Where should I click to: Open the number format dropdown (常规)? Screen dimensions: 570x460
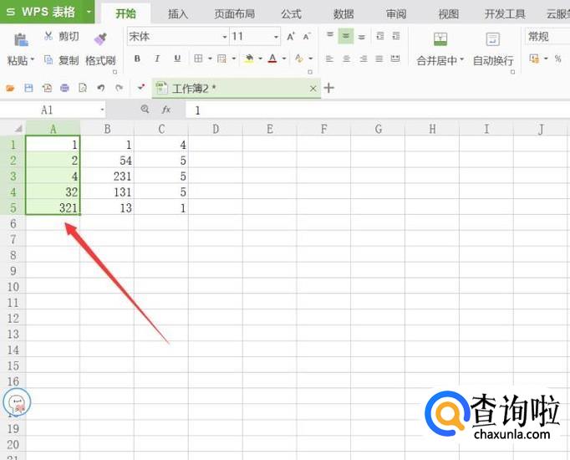coord(547,37)
